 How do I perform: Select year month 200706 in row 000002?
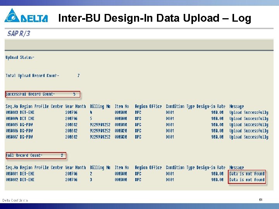[71, 180]
